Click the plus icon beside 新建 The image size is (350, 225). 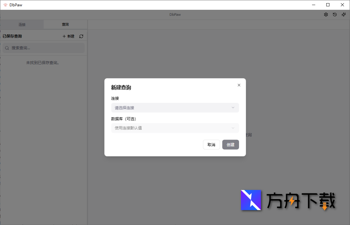(x=64, y=36)
